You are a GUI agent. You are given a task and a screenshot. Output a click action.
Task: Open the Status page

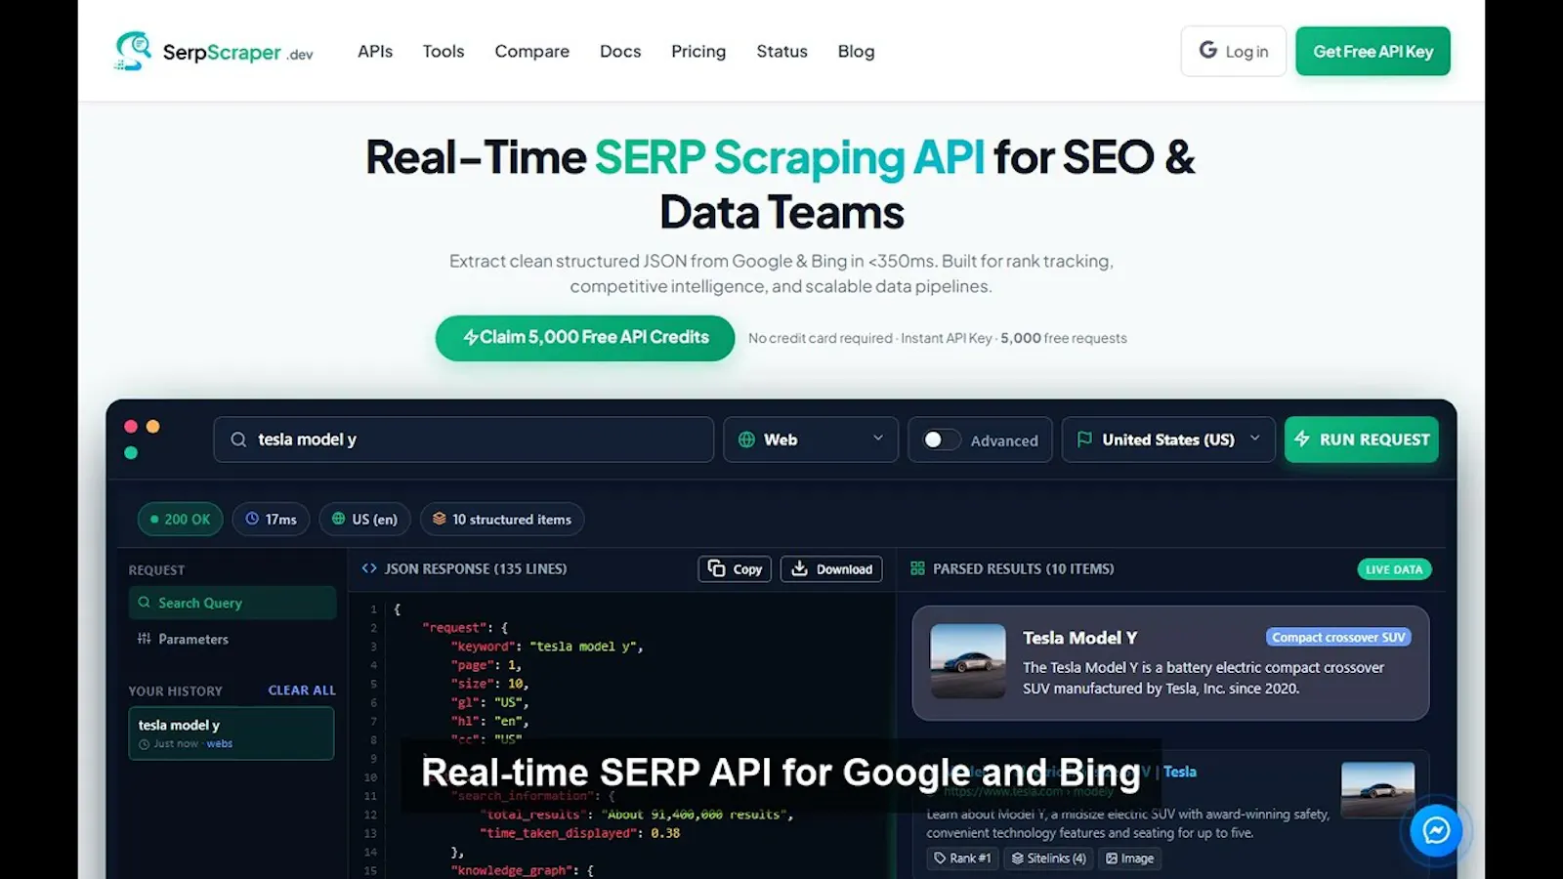point(781,51)
